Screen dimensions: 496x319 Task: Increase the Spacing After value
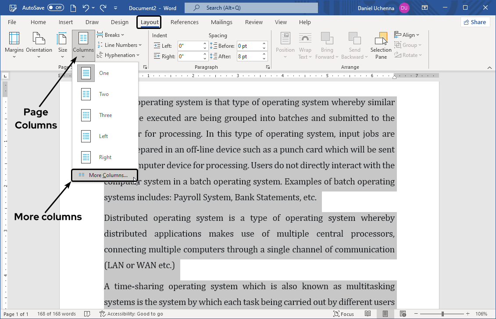[x=264, y=54]
